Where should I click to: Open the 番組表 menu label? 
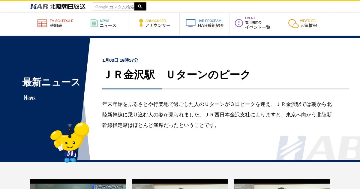(56, 25)
